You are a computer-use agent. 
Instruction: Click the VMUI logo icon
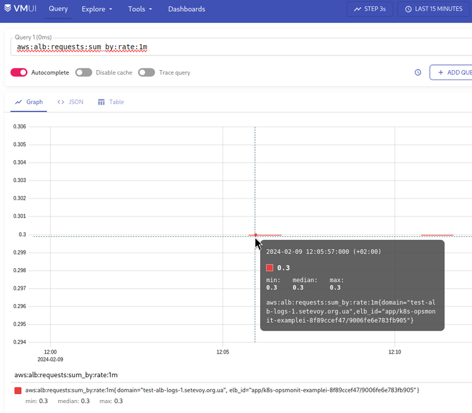[x=8, y=8]
